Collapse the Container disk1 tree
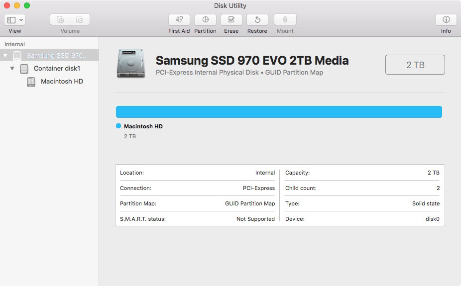Image resolution: width=461 pixels, height=286 pixels. click(x=12, y=69)
